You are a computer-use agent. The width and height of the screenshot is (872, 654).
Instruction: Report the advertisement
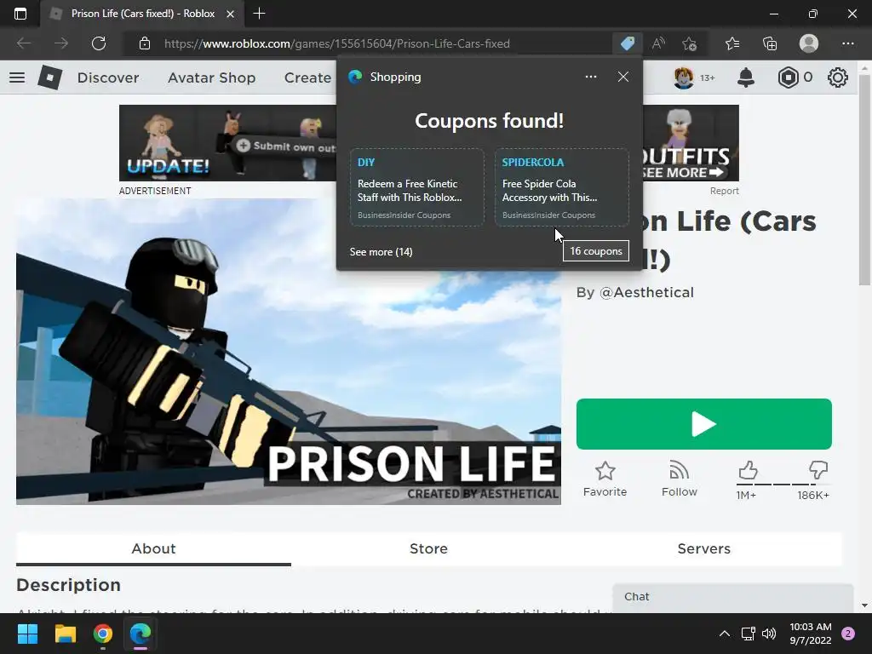pos(724,191)
